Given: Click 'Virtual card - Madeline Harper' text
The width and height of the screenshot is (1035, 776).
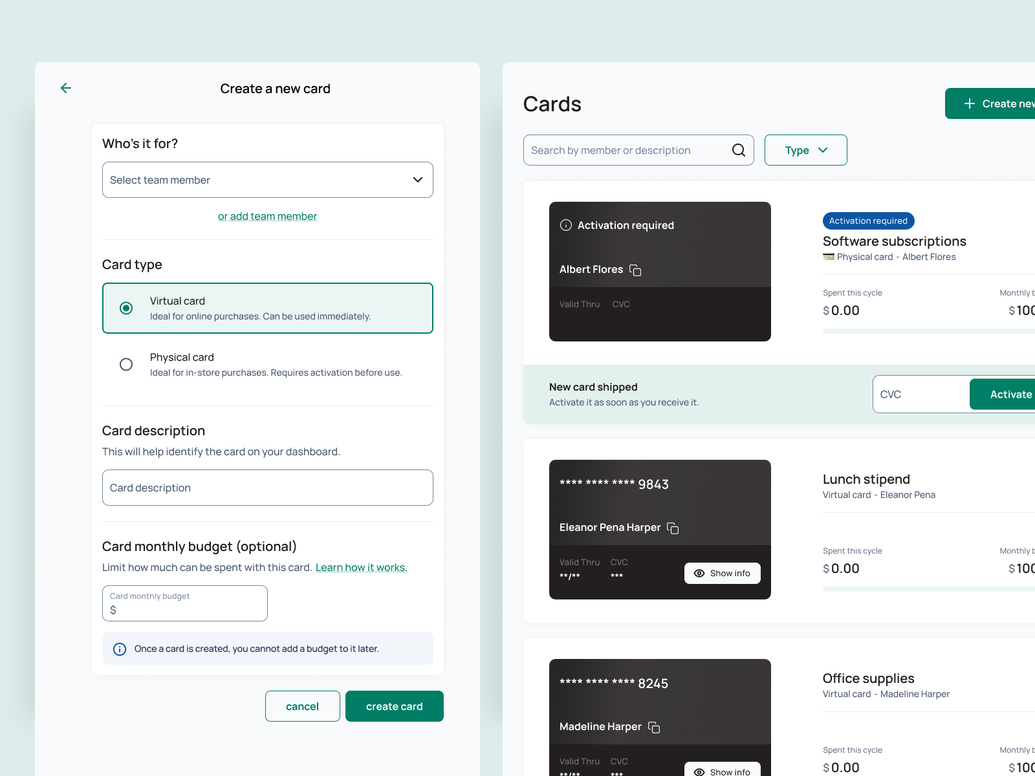Looking at the screenshot, I should pyautogui.click(x=886, y=694).
